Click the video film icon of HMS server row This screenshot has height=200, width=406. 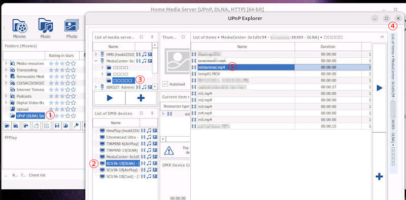[138, 54]
